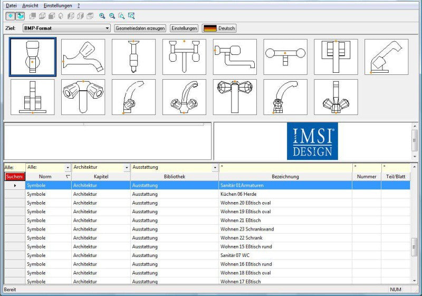Screen dimensions: 422x296
Task: Click the grayed overlapping shaded squares view icon
Action: click(x=33, y=16)
